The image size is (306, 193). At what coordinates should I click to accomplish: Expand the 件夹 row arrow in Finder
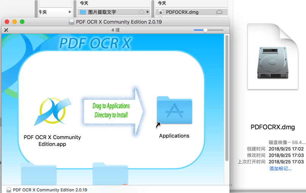[x=70, y=12]
